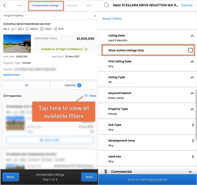Image resolution: width=197 pixels, height=185 pixels.
Task: Collapse the Listing Type filter
Action: (x=192, y=77)
